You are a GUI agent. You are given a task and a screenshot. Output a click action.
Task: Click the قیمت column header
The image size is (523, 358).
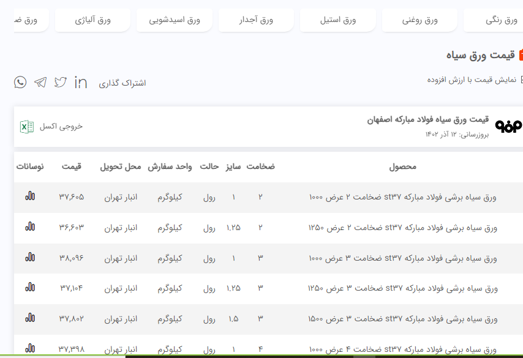pos(71,166)
